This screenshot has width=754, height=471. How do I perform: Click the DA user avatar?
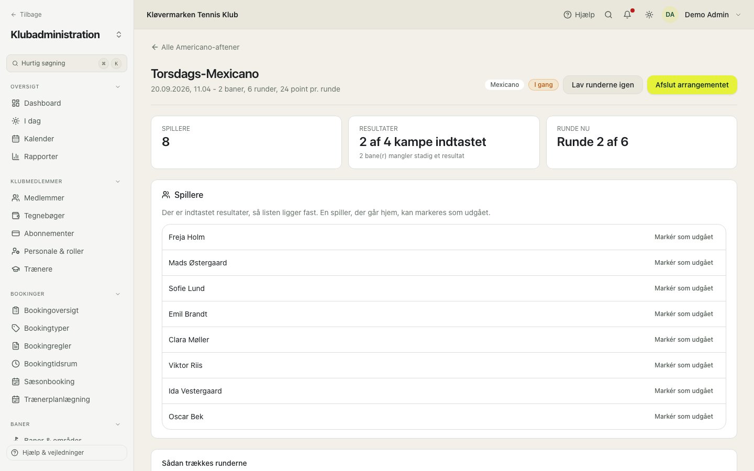coord(670,15)
